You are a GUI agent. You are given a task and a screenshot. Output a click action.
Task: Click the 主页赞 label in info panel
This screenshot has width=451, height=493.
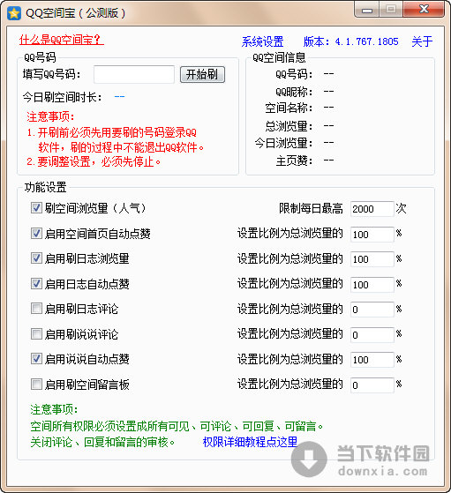294,161
